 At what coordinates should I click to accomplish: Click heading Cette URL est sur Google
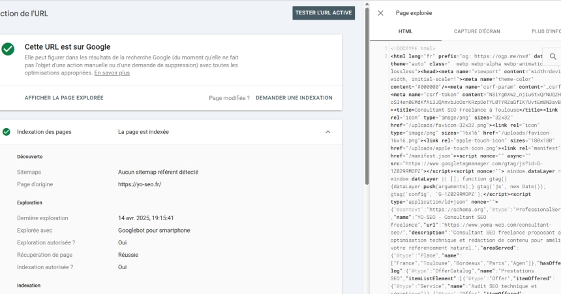tap(67, 47)
